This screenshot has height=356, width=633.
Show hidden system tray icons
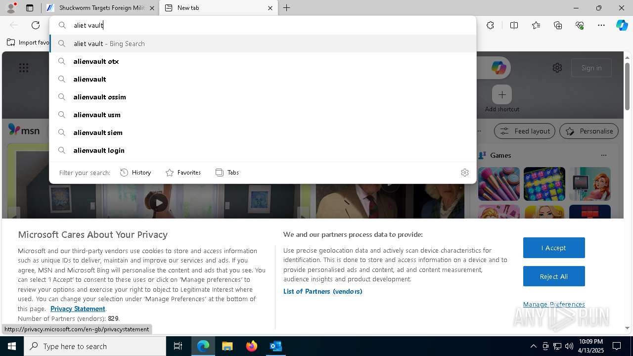[533, 346]
